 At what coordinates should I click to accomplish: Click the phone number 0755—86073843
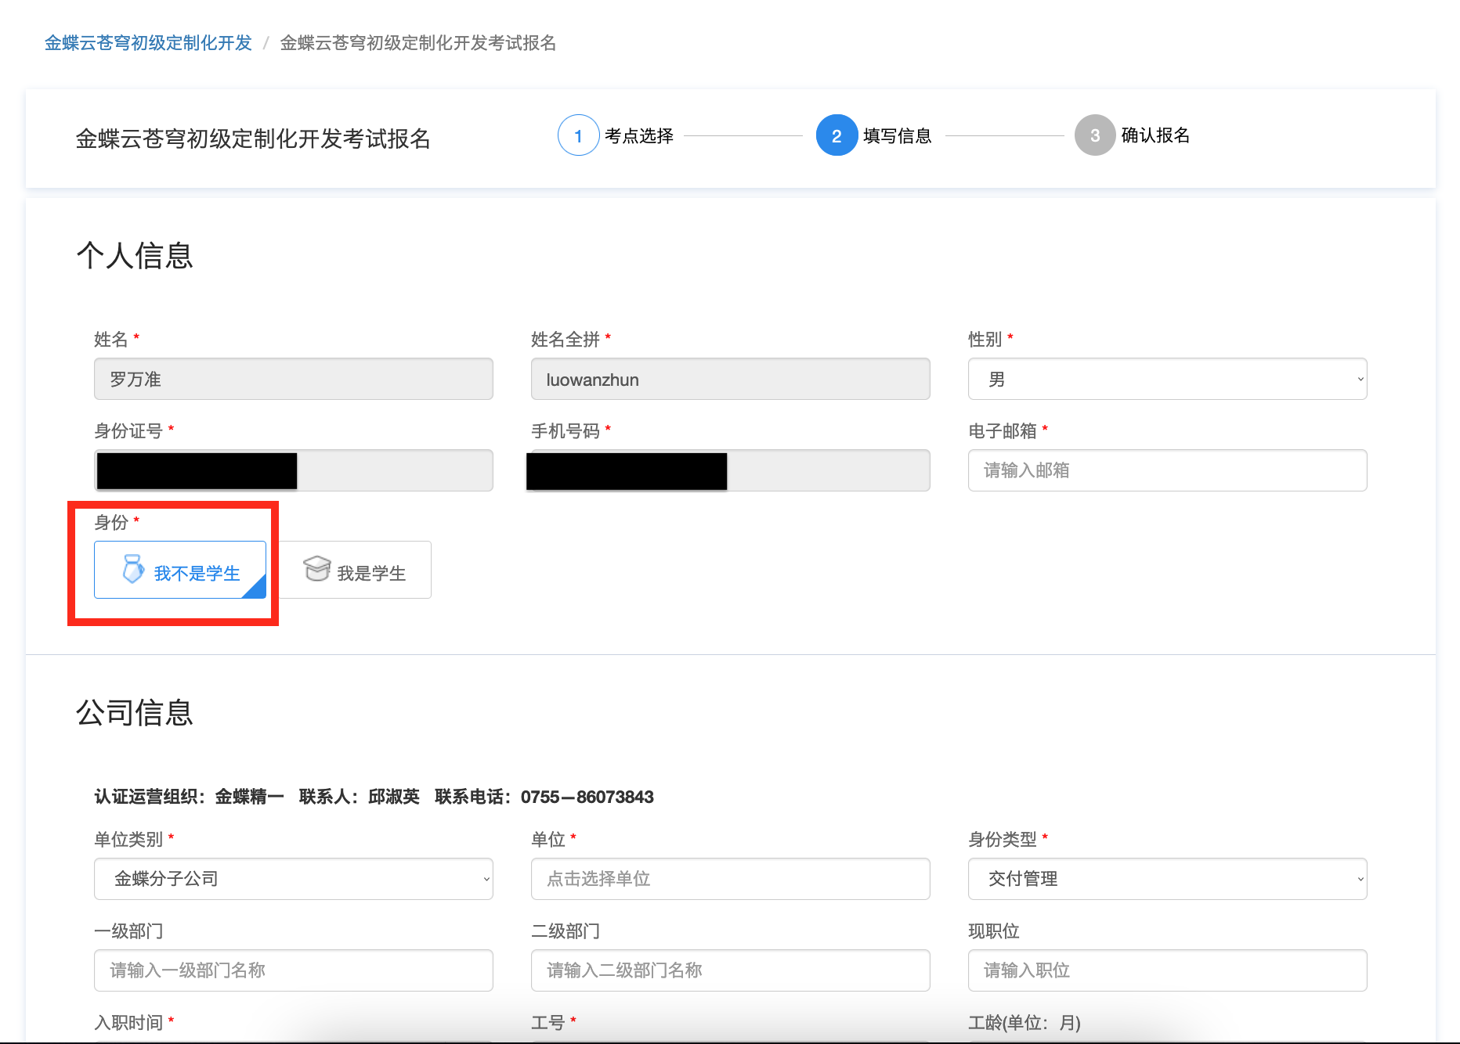point(587,797)
